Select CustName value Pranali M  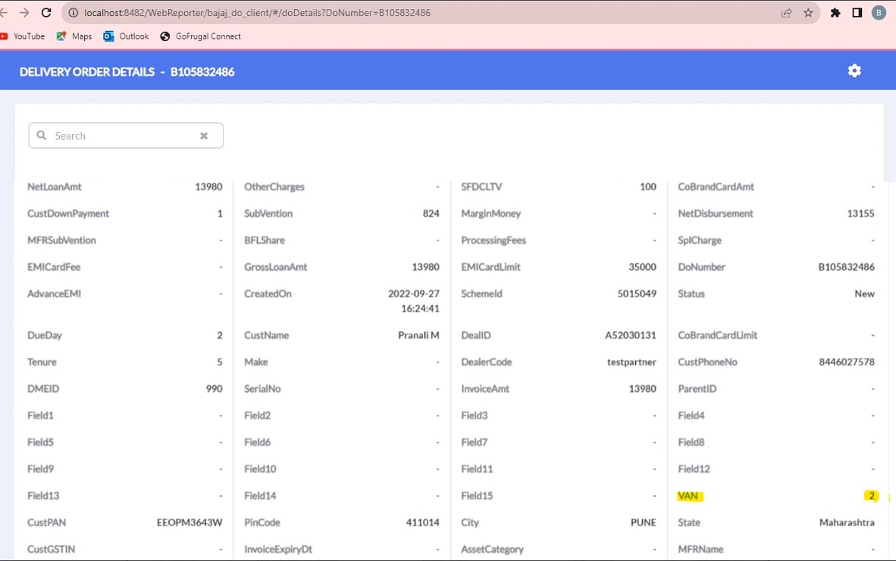[419, 335]
